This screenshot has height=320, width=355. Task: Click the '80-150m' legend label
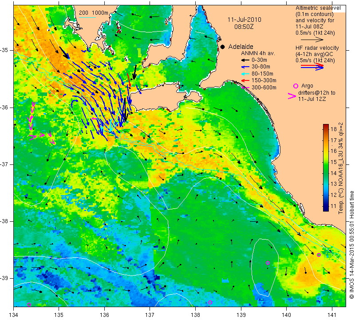(262, 74)
